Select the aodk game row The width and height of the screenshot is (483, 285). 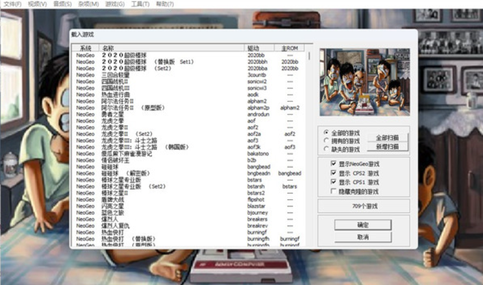[189, 95]
